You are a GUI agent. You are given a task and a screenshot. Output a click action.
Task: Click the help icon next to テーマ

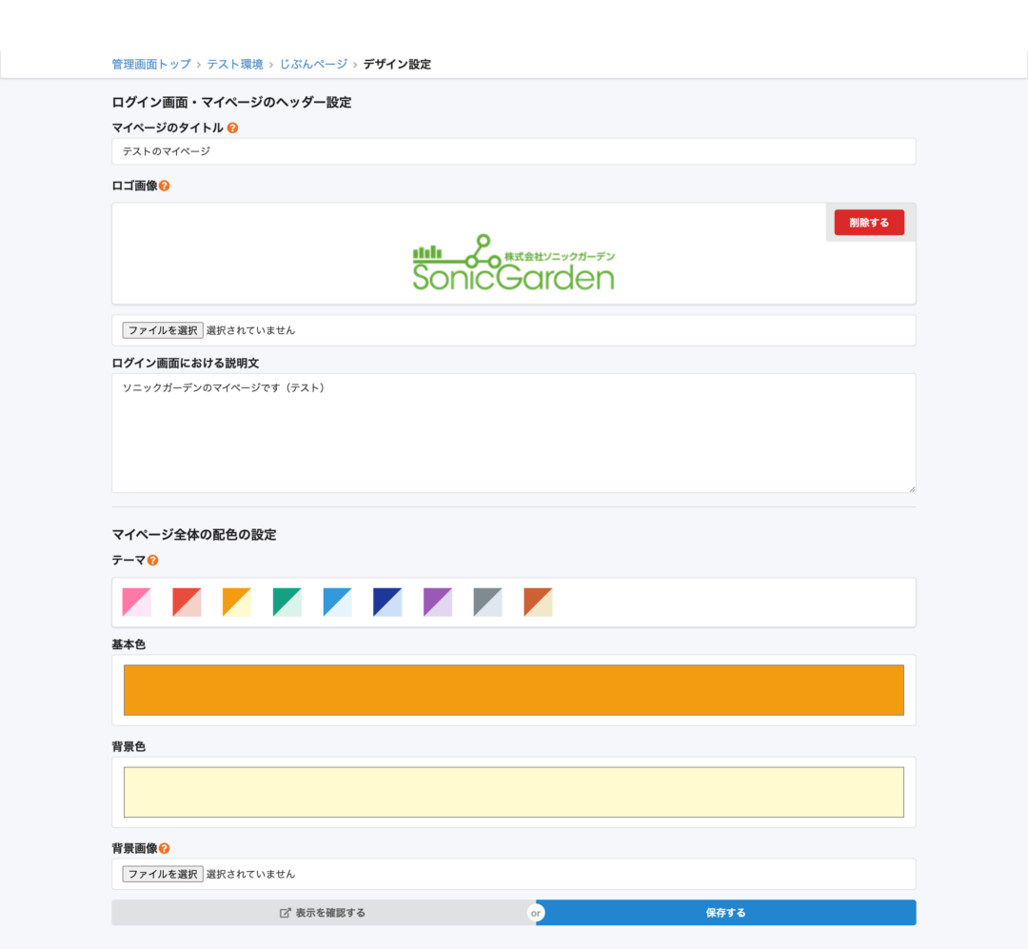coord(151,561)
